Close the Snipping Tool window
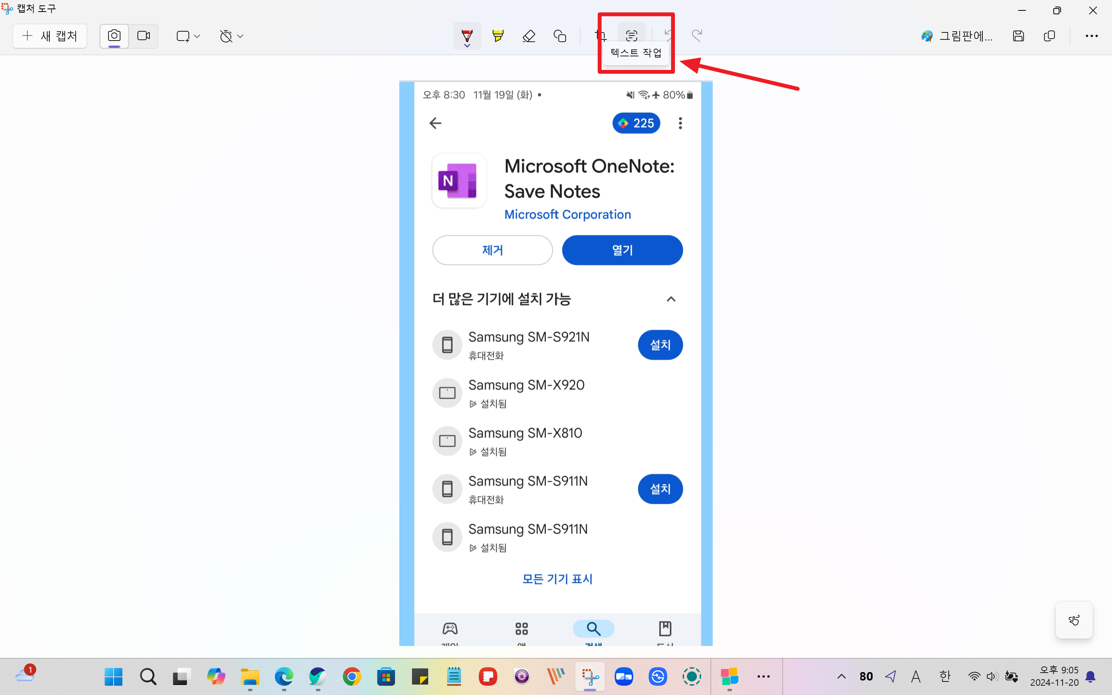Viewport: 1112px width, 695px height. 1093,10
